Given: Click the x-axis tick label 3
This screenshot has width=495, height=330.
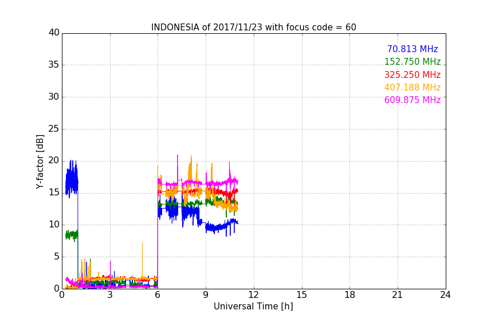Looking at the screenshot, I should click(110, 295).
